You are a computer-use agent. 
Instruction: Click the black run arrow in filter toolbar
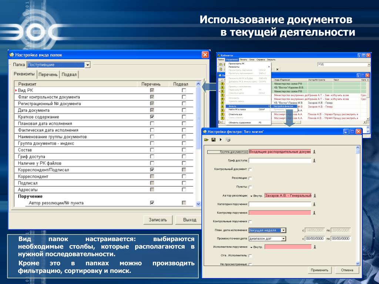221,139
